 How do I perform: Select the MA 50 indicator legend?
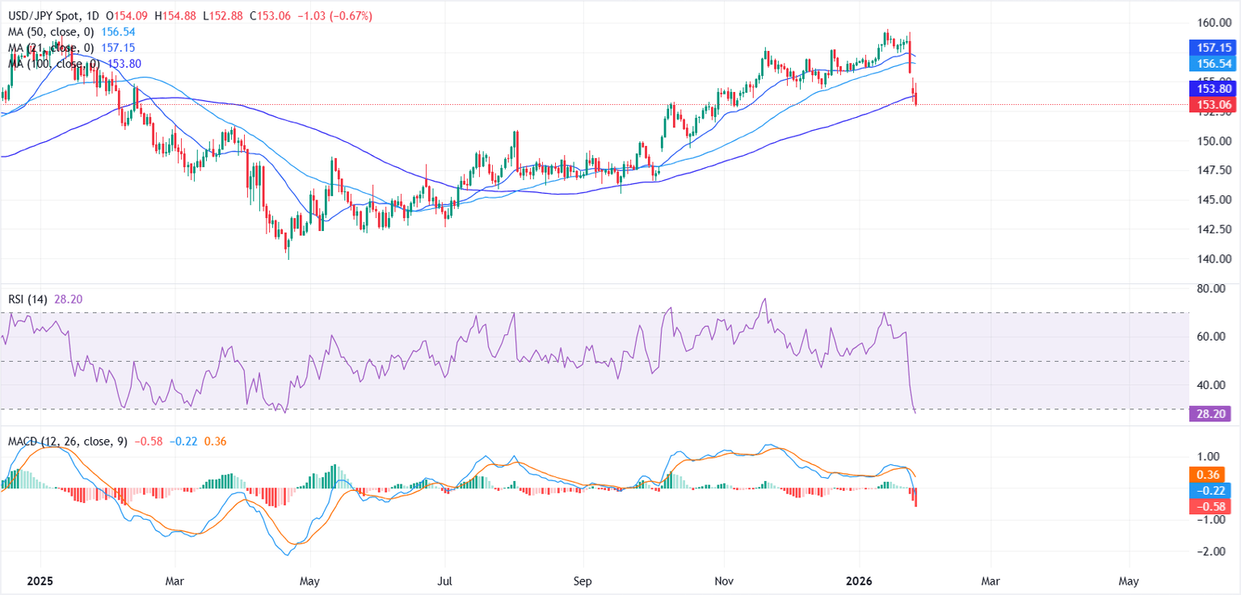click(x=50, y=32)
